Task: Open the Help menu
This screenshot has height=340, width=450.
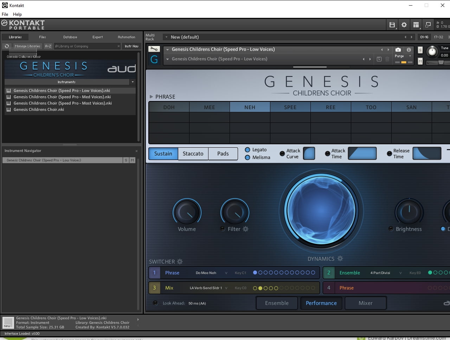Action: click(x=17, y=14)
